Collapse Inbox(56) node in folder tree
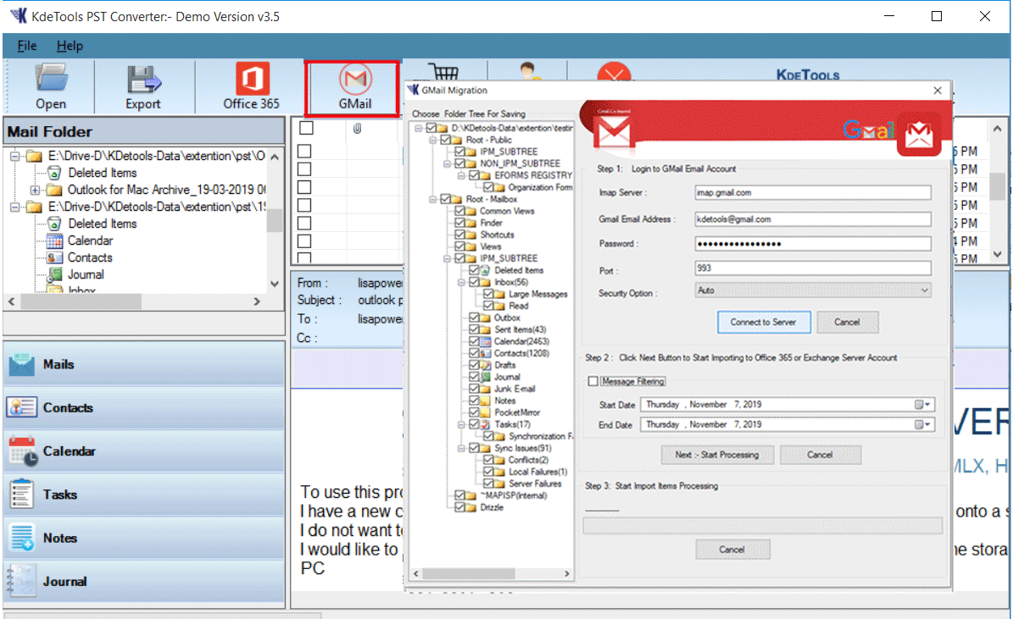Viewport: 1013px width, 619px height. click(x=461, y=282)
